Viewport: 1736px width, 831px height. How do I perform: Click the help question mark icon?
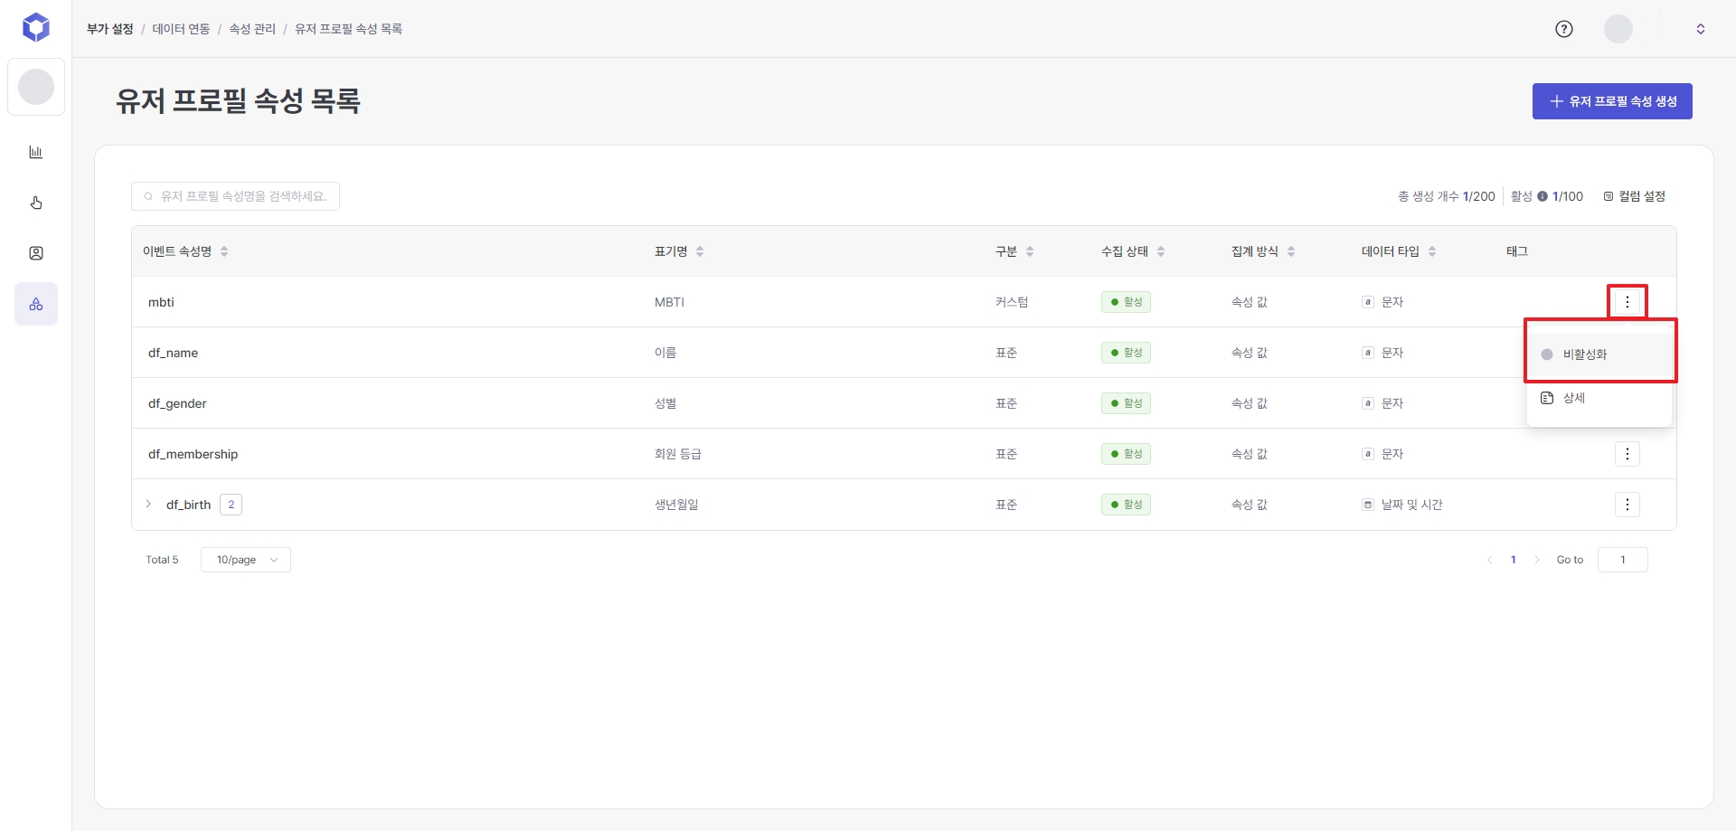(1563, 29)
